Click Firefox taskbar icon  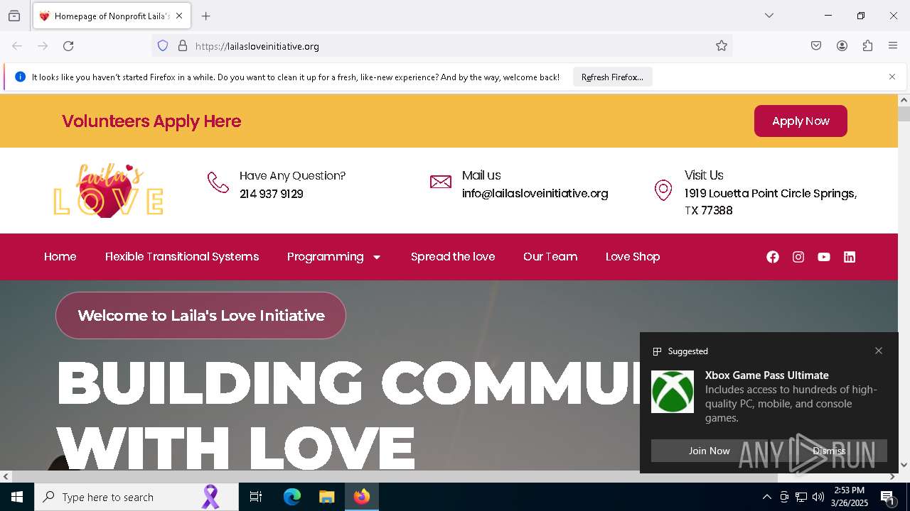point(362,497)
